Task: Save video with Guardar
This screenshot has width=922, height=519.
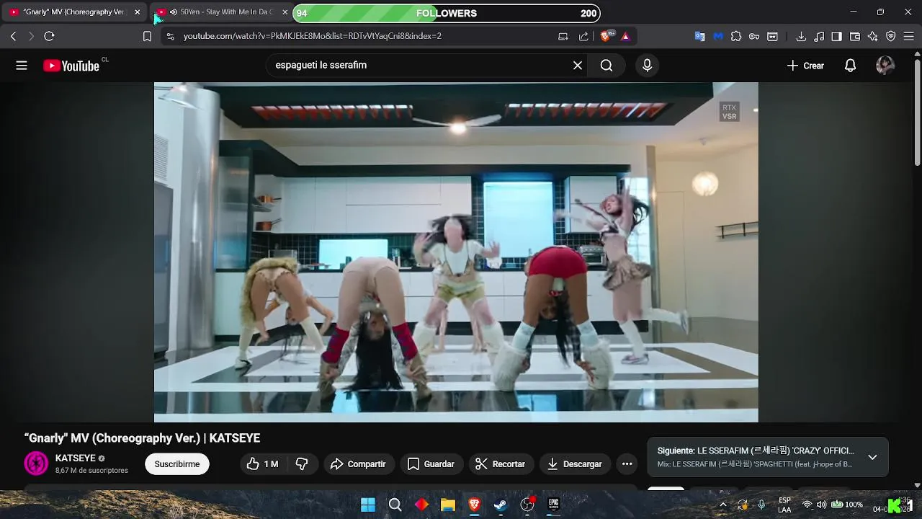Action: point(431,464)
